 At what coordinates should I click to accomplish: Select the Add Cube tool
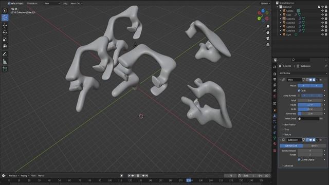tap(5, 69)
